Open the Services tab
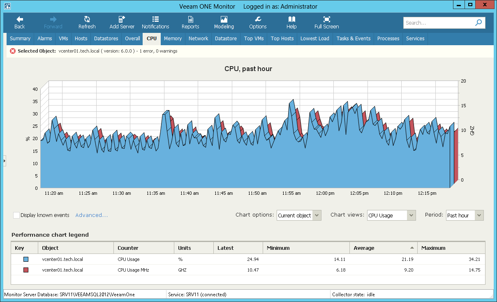Viewport: 497px width, 302px height. (x=415, y=39)
